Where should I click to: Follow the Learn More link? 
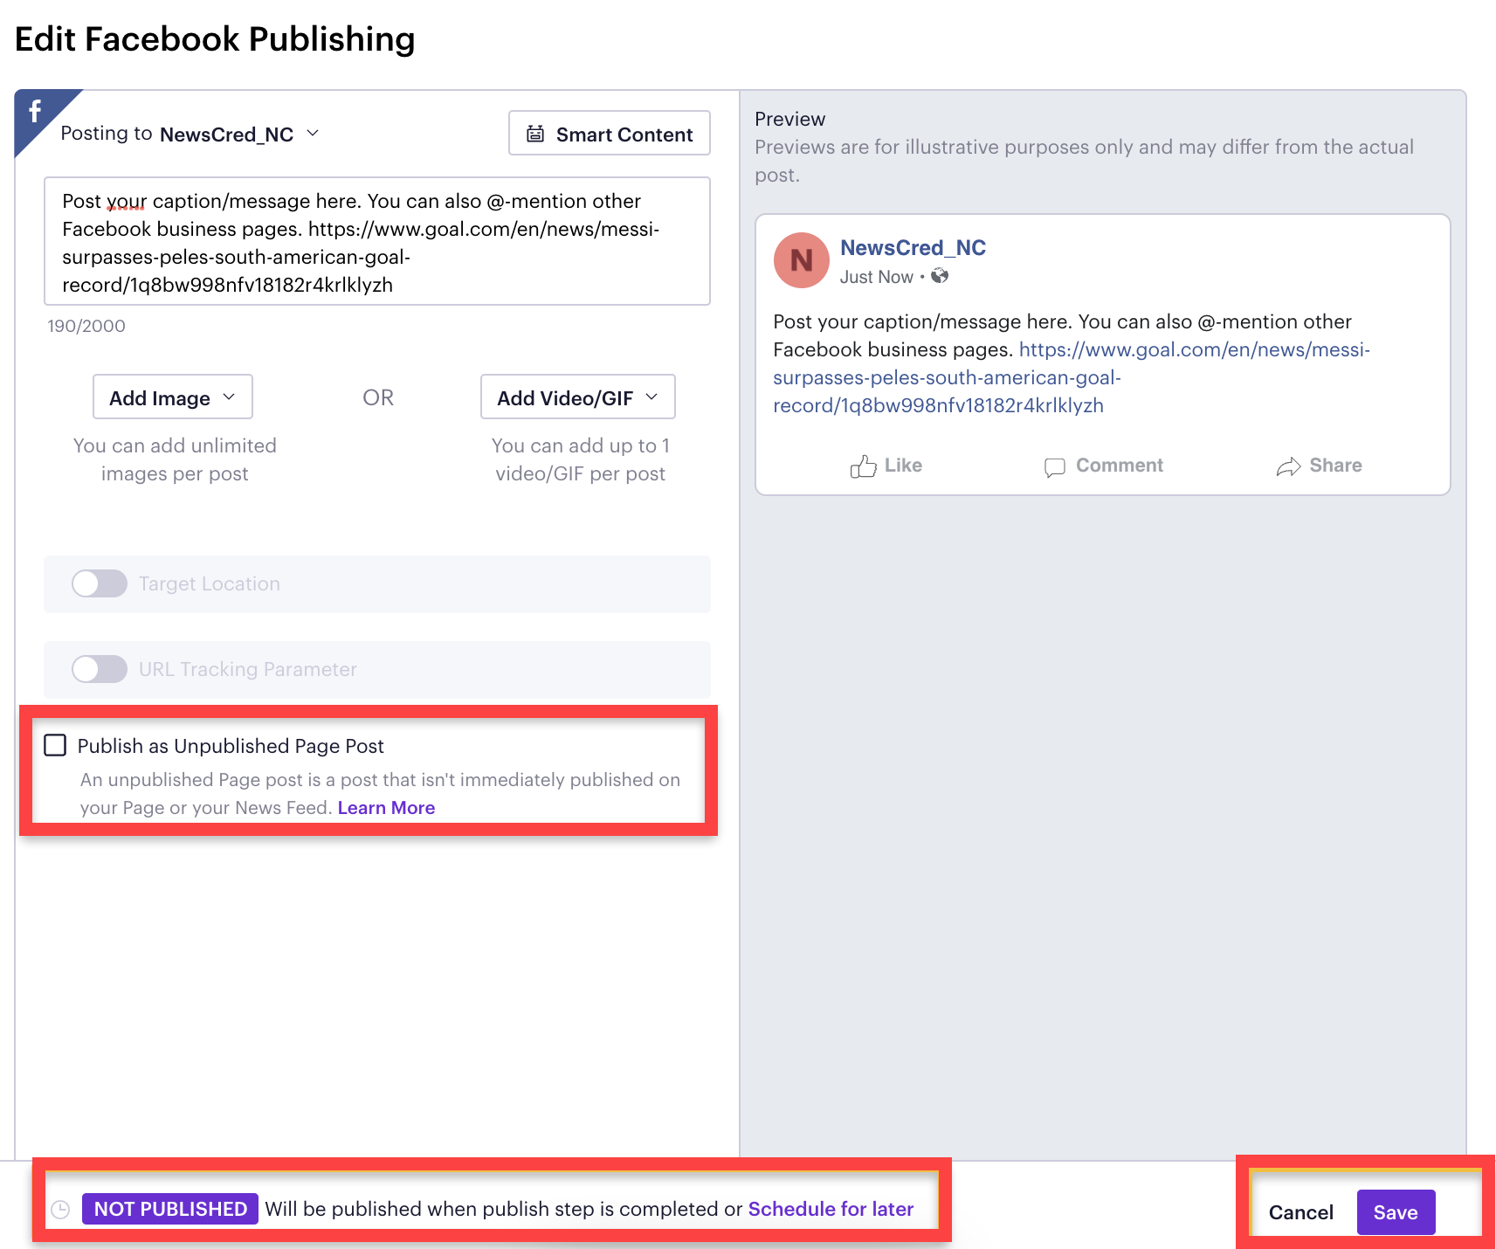(x=386, y=808)
